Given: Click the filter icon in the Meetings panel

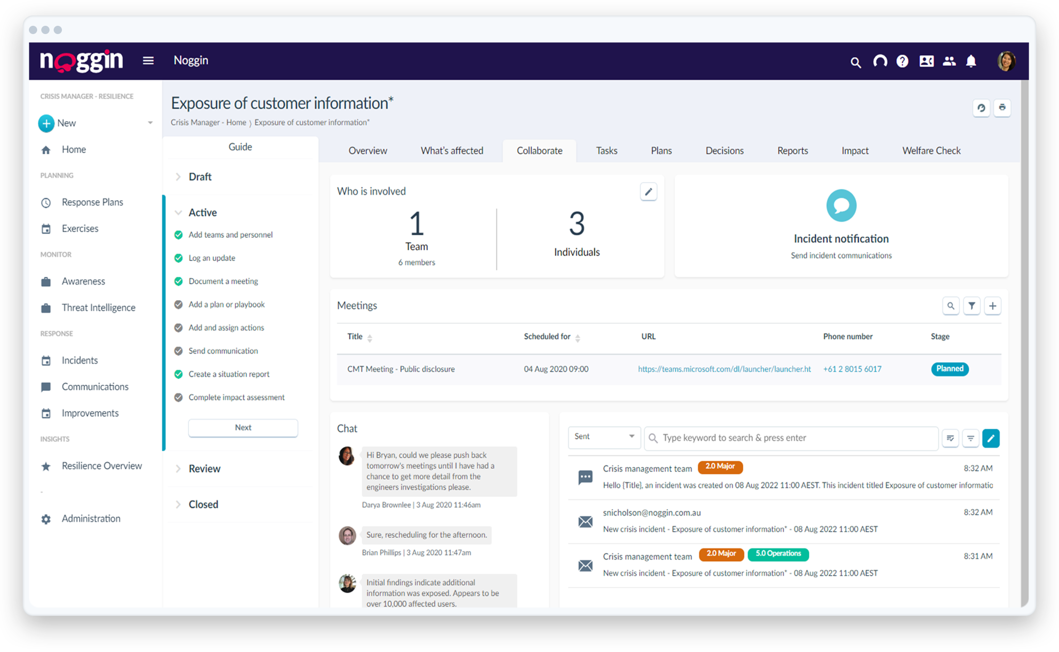Looking at the screenshot, I should [972, 305].
